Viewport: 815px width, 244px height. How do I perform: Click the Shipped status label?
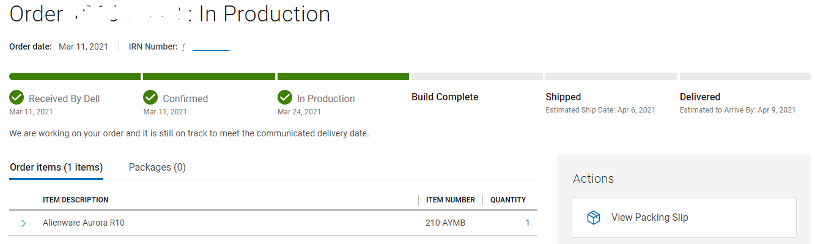[x=563, y=97]
